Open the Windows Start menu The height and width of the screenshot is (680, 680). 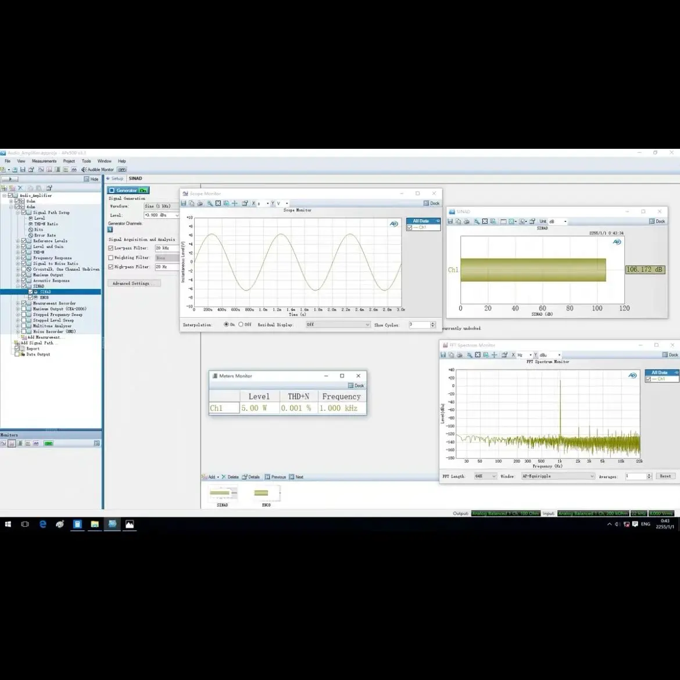8,524
